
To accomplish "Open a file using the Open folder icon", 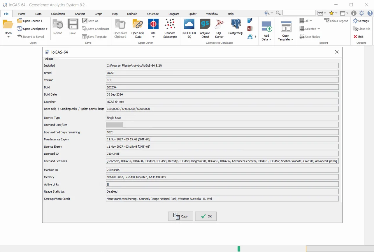I will click(x=8, y=24).
